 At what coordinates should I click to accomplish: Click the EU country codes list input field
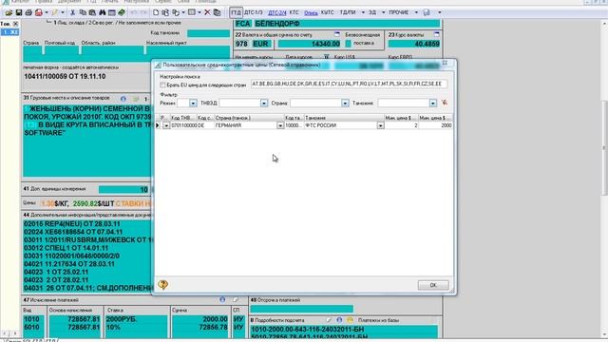(349, 84)
